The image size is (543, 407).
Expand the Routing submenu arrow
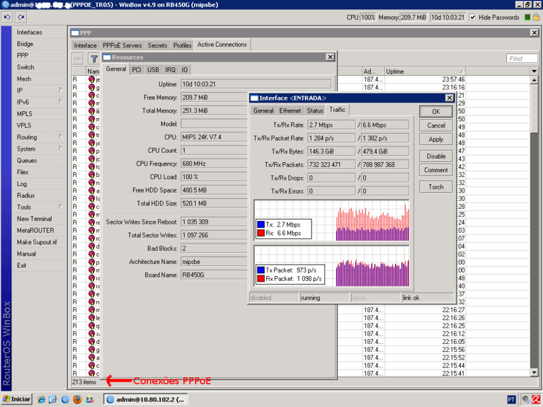pyautogui.click(x=60, y=137)
